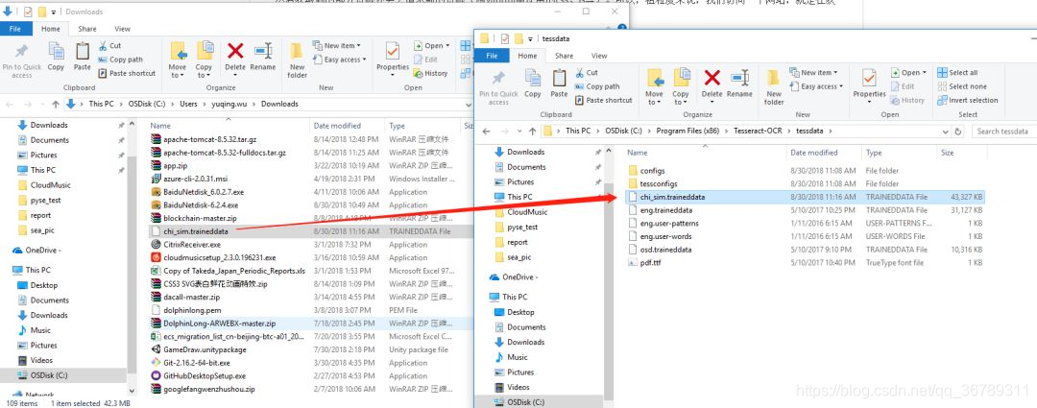The width and height of the screenshot is (1037, 408).
Task: Sort by Name column in Downloads window
Action: (x=160, y=126)
